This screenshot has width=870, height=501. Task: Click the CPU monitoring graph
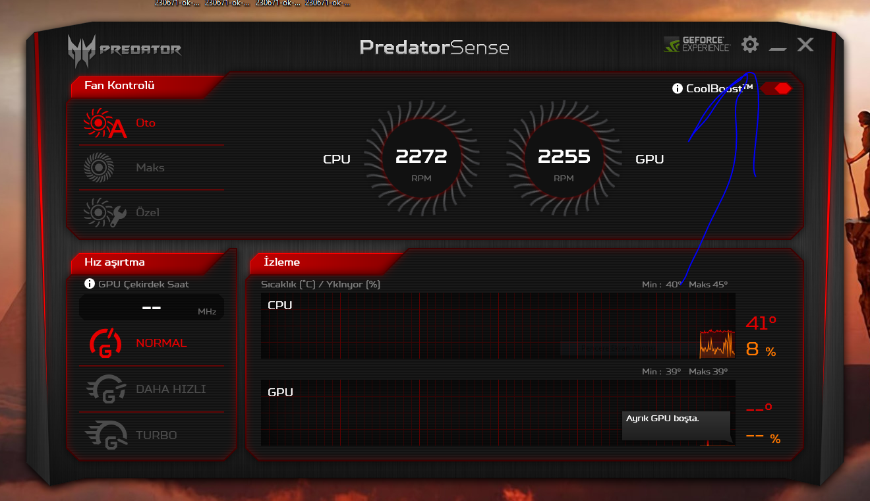click(x=498, y=326)
